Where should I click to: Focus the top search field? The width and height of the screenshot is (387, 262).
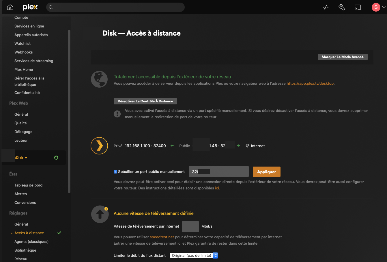coord(115,7)
